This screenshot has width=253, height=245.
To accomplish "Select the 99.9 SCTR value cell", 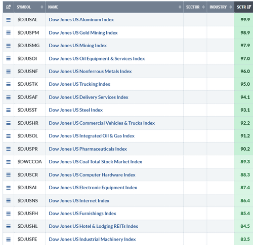I will coord(243,20).
